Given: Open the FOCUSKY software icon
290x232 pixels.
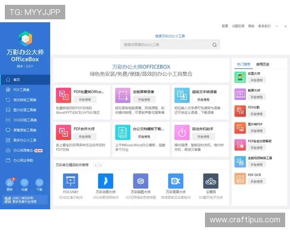Looking at the screenshot, I should (x=71, y=181).
